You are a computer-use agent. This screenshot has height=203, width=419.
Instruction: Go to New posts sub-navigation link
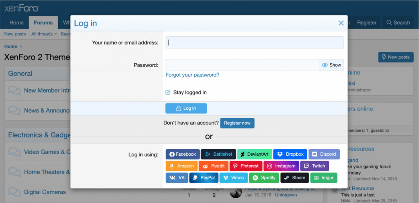15,34
